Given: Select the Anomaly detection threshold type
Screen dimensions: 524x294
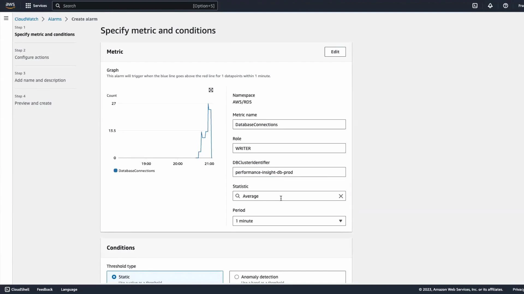Looking at the screenshot, I should click(236, 277).
